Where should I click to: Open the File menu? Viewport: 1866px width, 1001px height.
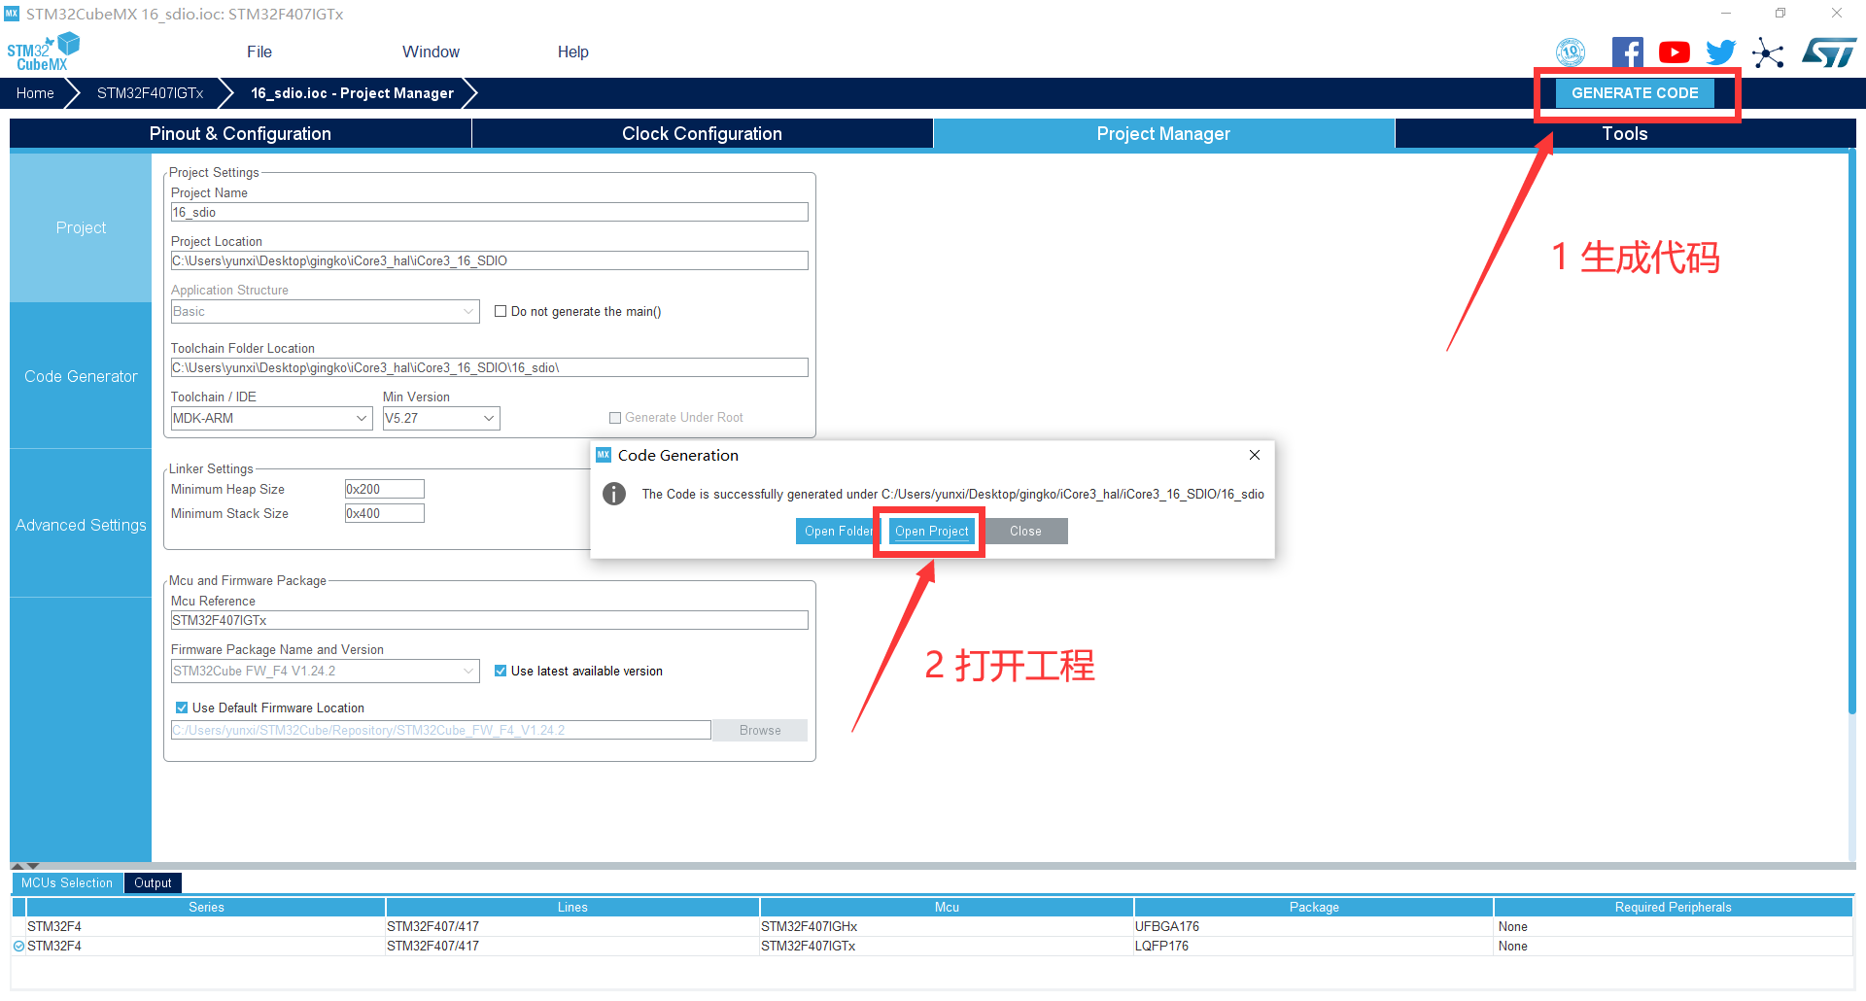259,52
